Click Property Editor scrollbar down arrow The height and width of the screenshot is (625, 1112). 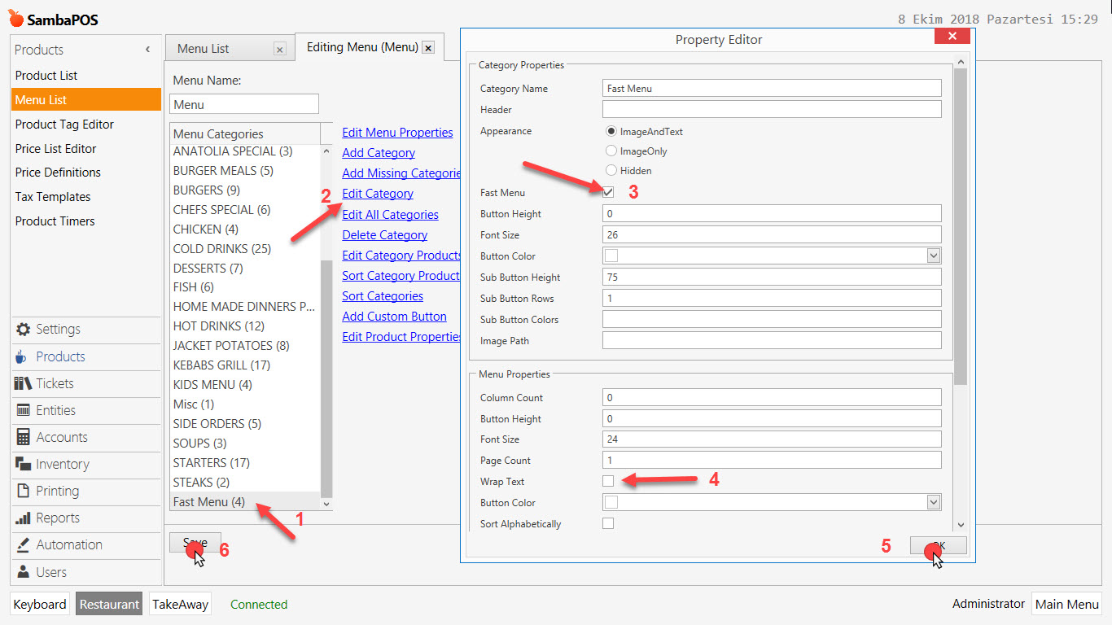[961, 525]
